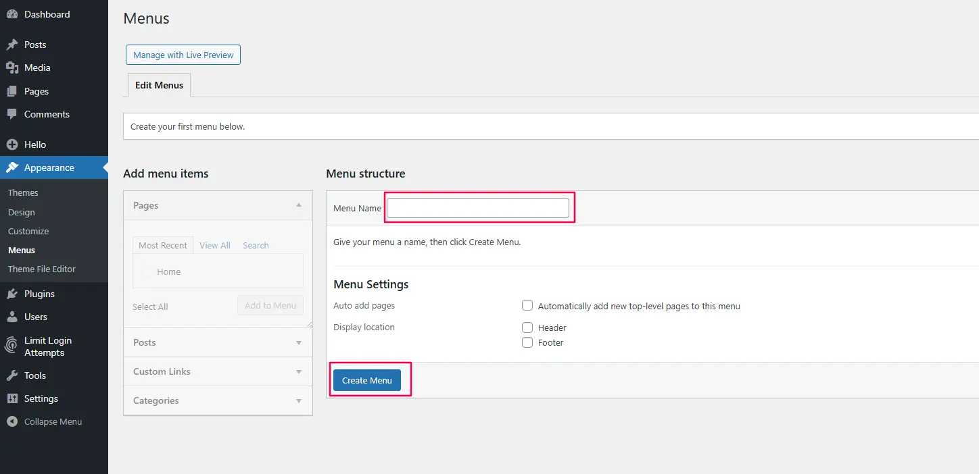The width and height of the screenshot is (979, 474).
Task: Expand the Categories section
Action: tap(298, 400)
